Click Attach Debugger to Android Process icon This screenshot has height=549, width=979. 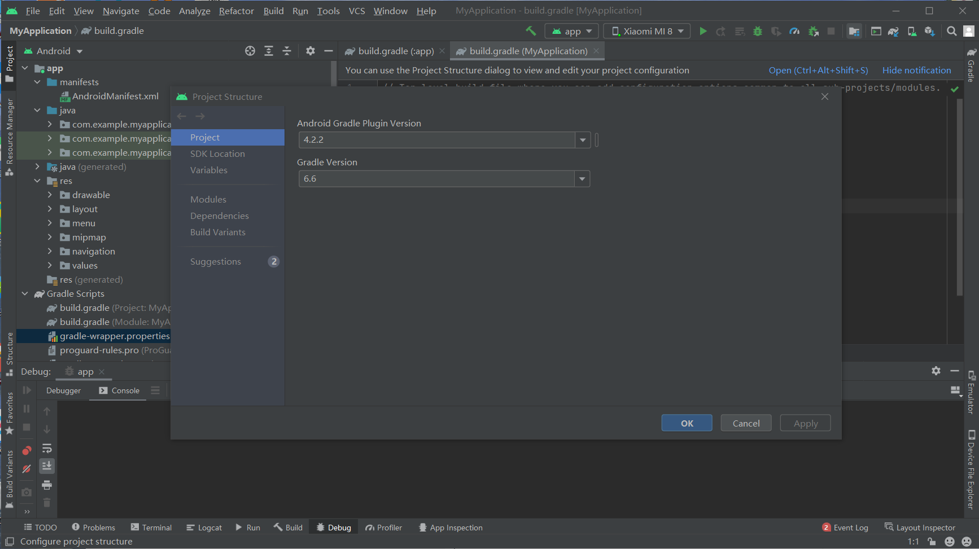point(813,31)
